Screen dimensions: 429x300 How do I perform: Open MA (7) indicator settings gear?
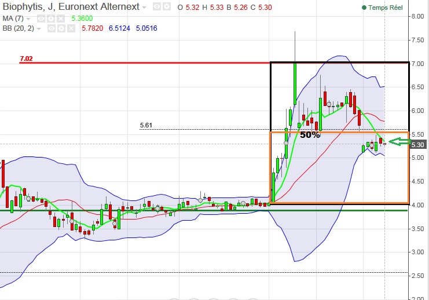[51, 19]
